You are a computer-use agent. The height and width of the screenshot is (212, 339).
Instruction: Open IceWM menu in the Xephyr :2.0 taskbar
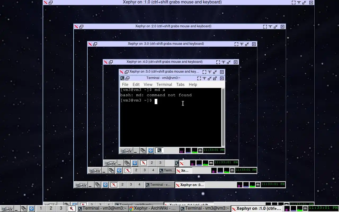click(81, 185)
